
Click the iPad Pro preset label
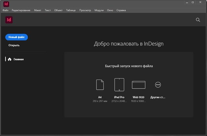click(x=119, y=97)
